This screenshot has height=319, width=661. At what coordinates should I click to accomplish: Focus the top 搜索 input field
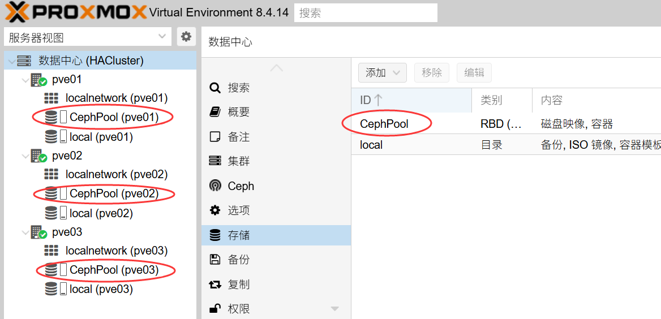tap(366, 12)
